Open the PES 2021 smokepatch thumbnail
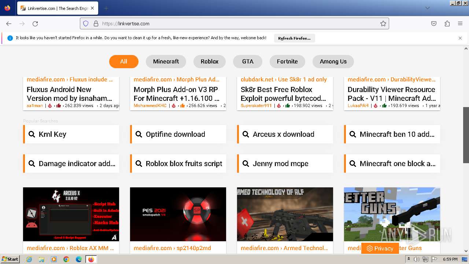This screenshot has height=264, width=469. (178, 214)
